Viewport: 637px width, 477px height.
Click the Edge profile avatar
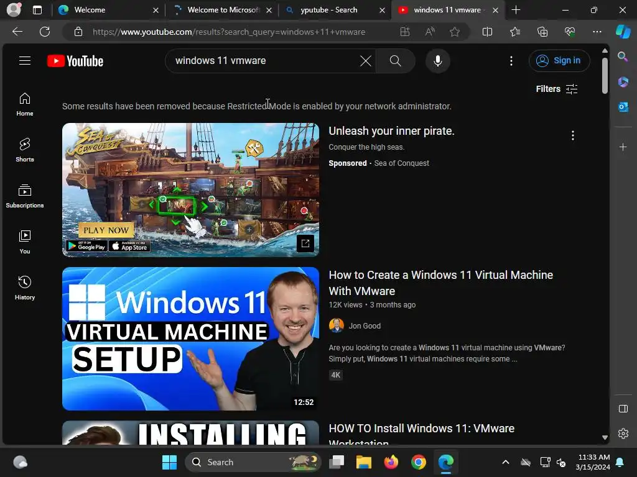[x=14, y=10]
